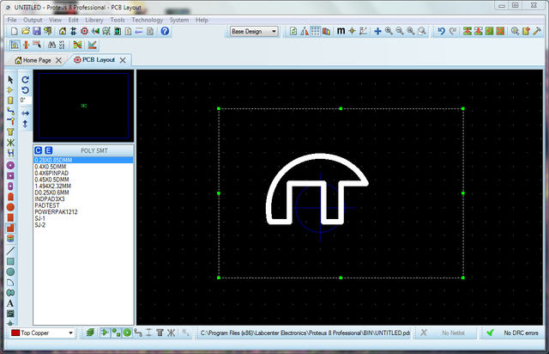The image size is (549, 354).
Task: Select POWERPAK1212 in pad list
Action: (x=83, y=212)
